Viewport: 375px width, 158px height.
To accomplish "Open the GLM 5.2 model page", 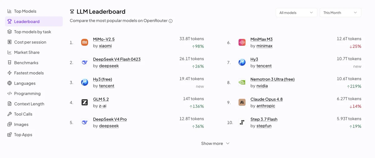I will (101, 99).
